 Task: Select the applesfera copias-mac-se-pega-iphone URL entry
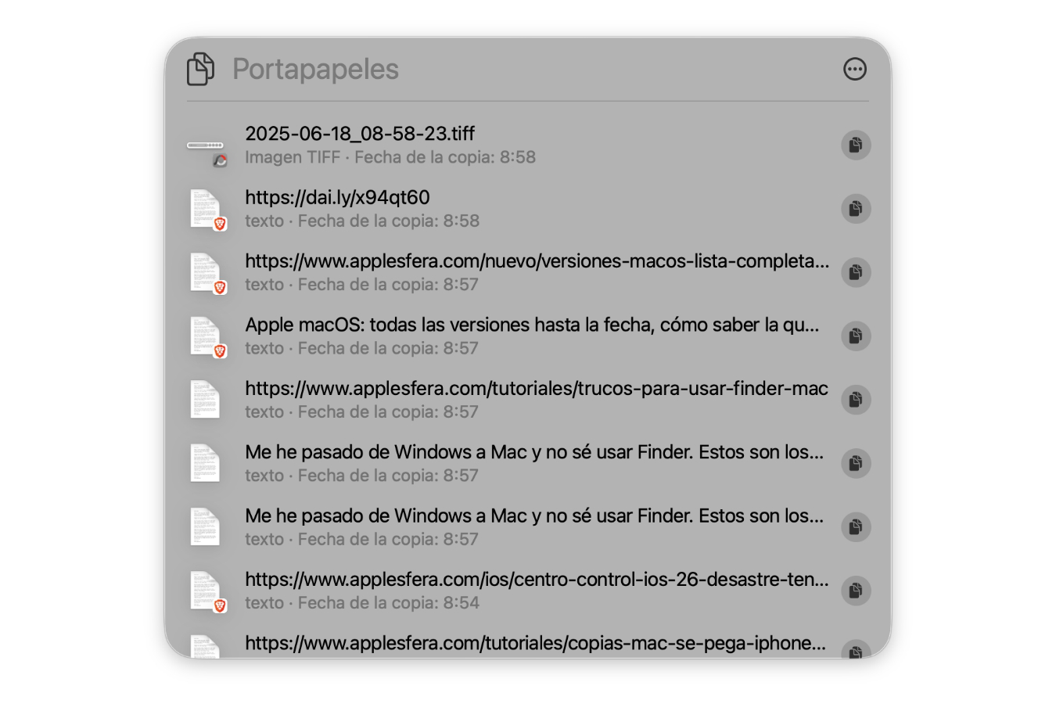(536, 643)
